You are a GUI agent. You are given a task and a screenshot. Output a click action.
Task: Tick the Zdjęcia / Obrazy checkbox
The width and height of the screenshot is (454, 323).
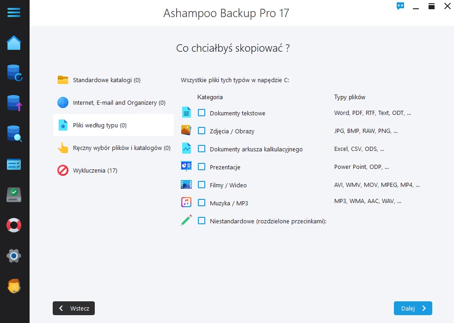(x=202, y=131)
